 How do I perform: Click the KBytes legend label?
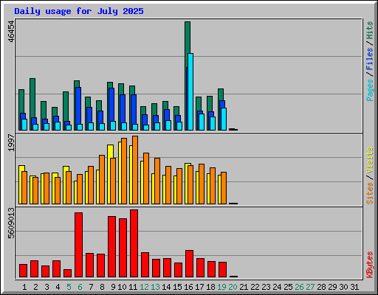pyautogui.click(x=370, y=265)
